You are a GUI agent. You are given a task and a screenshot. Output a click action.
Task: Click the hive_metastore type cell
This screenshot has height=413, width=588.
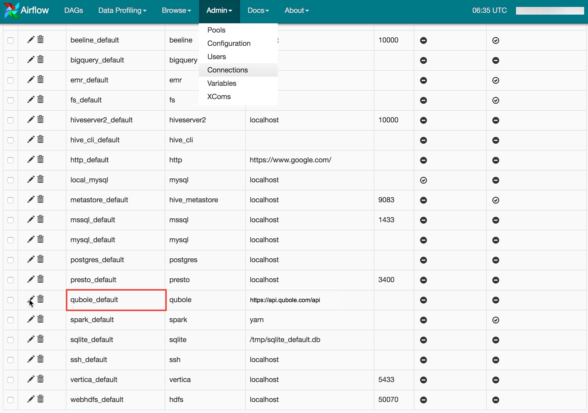[x=205, y=200]
